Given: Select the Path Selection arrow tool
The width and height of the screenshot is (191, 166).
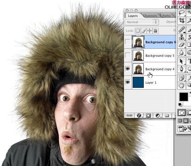Looking at the screenshot, I should [x=182, y=61].
